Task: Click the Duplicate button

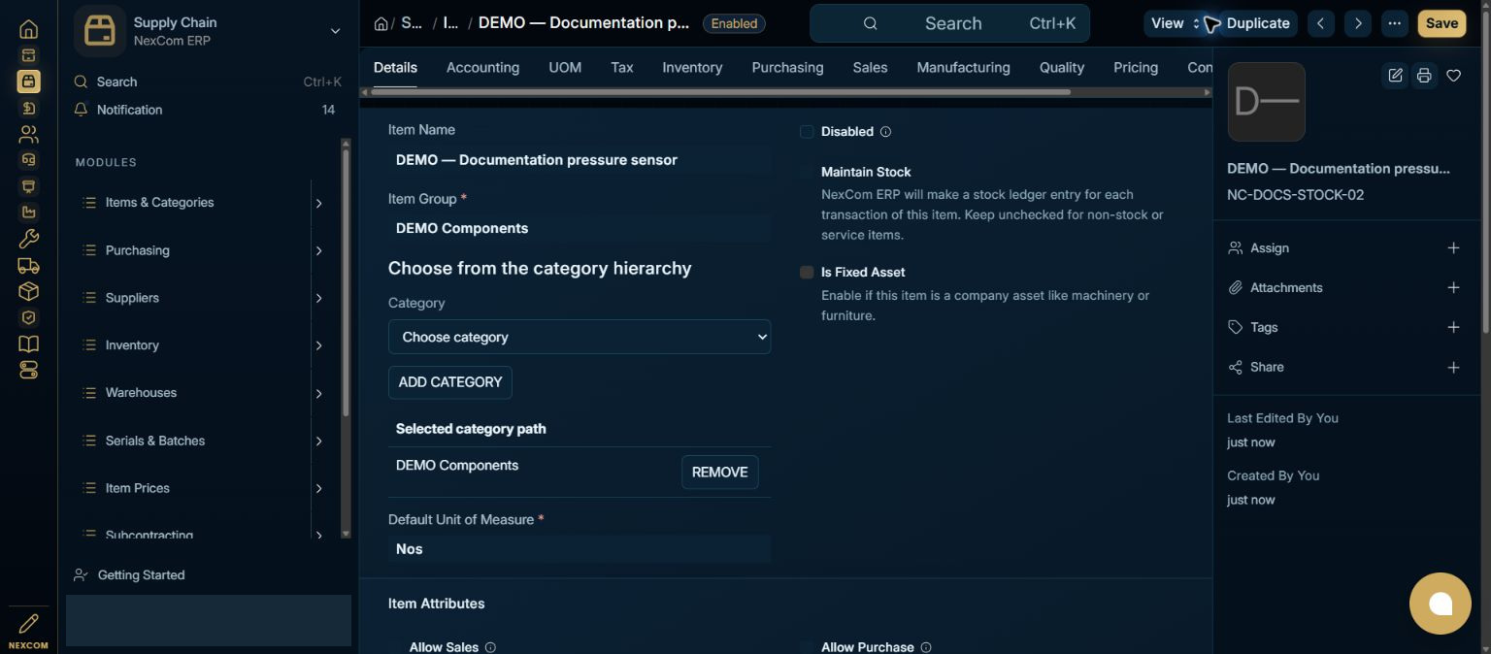Action: click(1258, 23)
